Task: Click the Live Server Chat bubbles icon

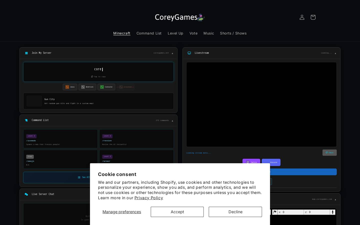Action: pyautogui.click(x=26, y=194)
